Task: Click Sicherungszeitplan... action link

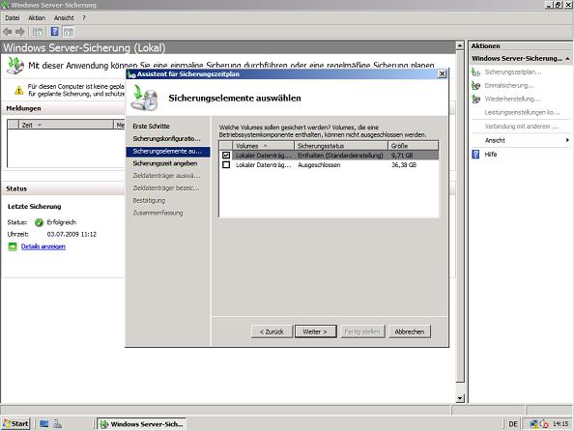Action: click(x=513, y=72)
